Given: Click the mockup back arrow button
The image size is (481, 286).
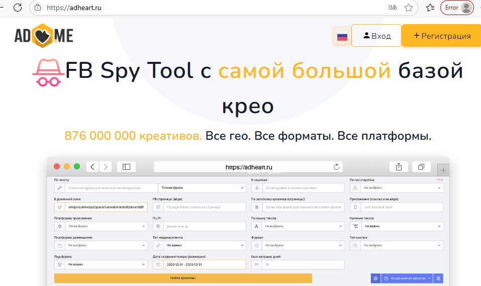Looking at the screenshot, I should (92, 167).
